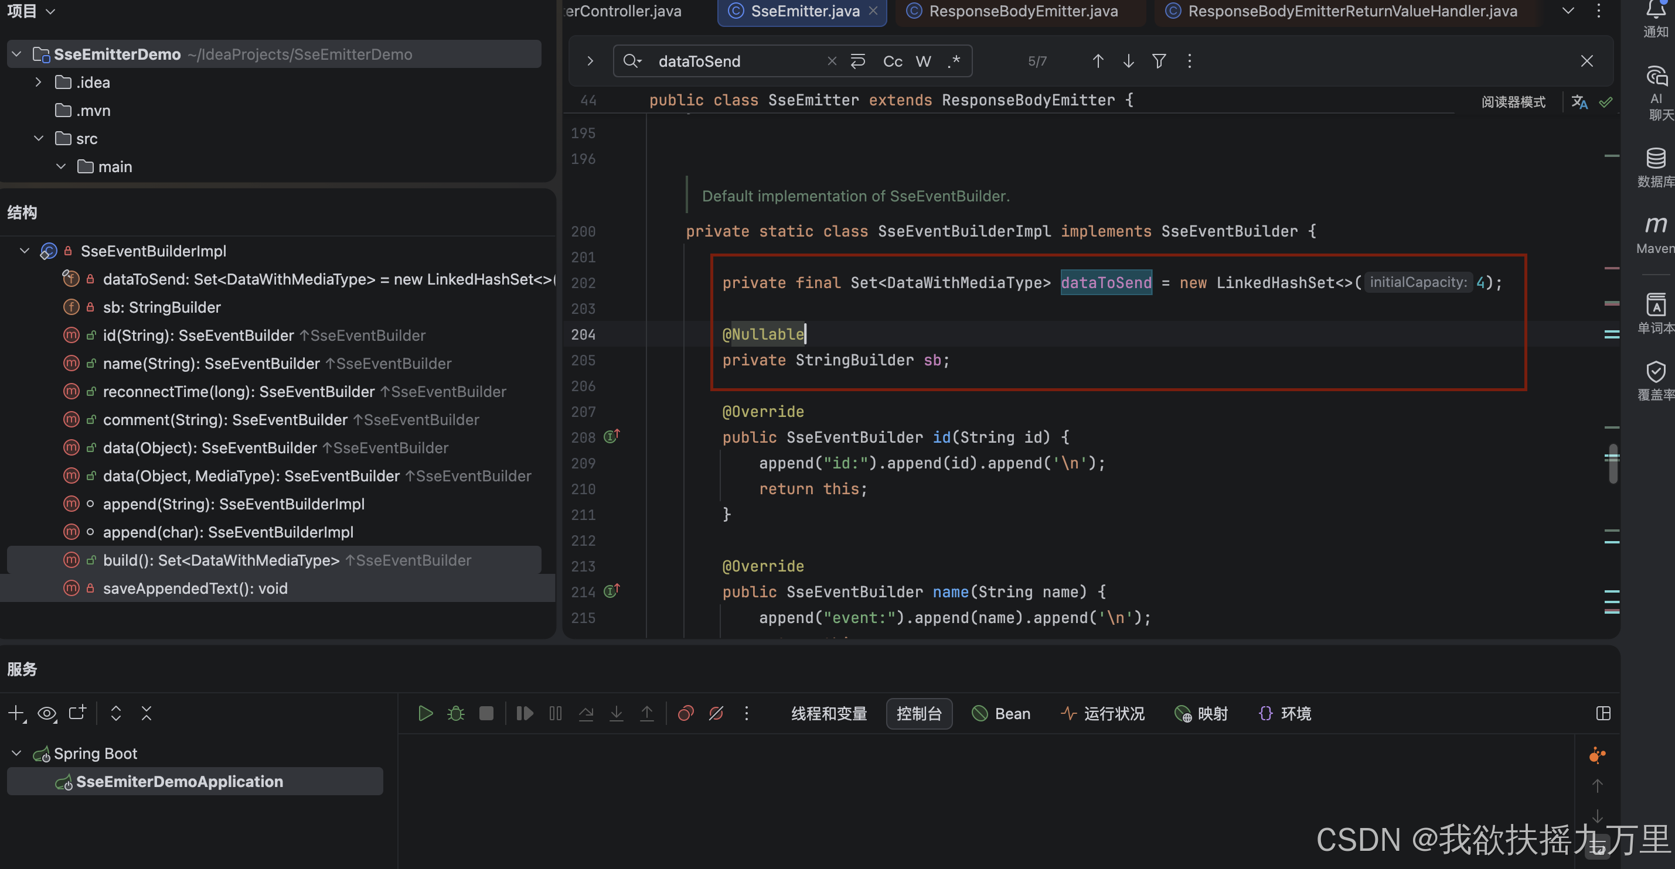Toggle reader mode label

[x=1513, y=102]
